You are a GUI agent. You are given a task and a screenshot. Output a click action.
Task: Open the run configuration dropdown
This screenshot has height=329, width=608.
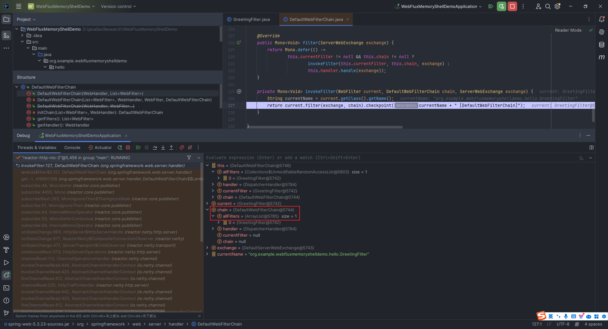point(438,6)
